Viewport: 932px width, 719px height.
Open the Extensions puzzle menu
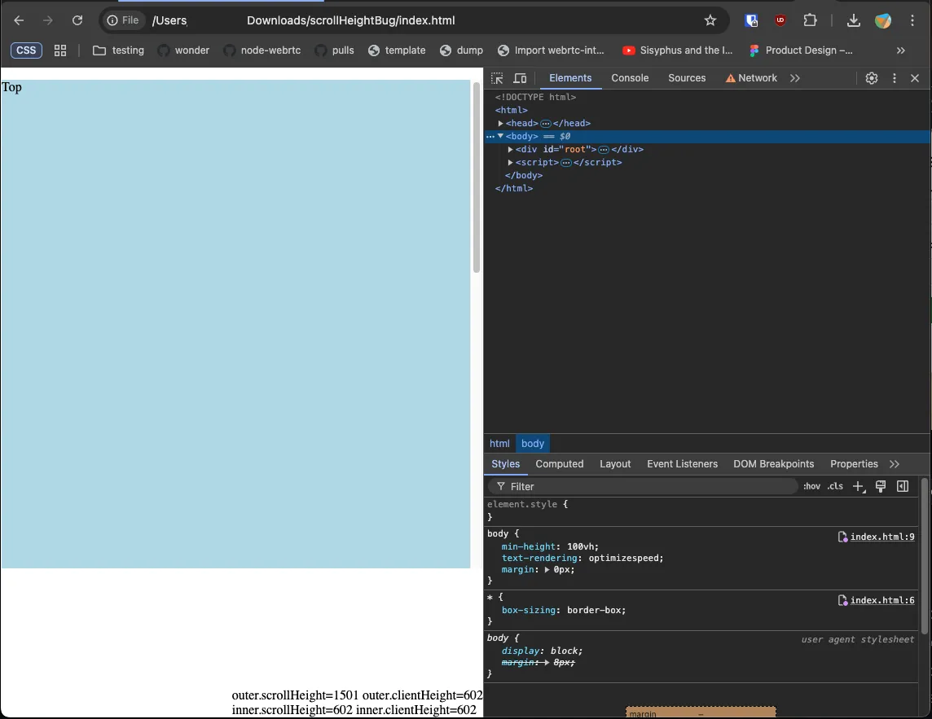(x=810, y=20)
